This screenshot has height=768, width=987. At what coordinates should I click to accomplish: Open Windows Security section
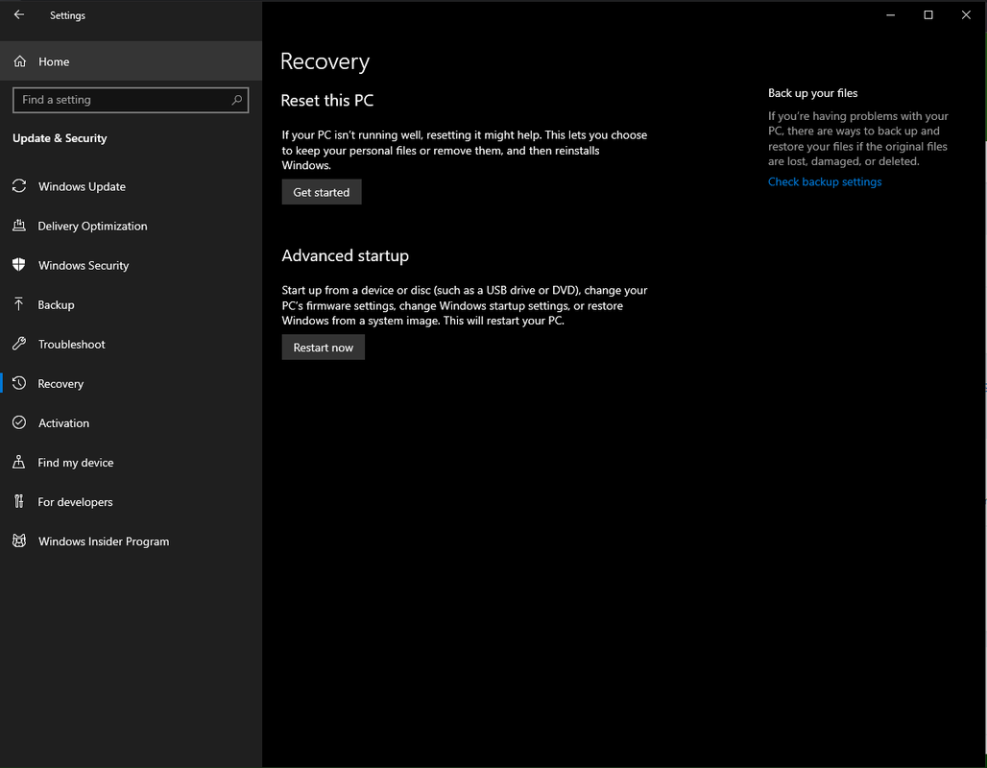coord(131,265)
